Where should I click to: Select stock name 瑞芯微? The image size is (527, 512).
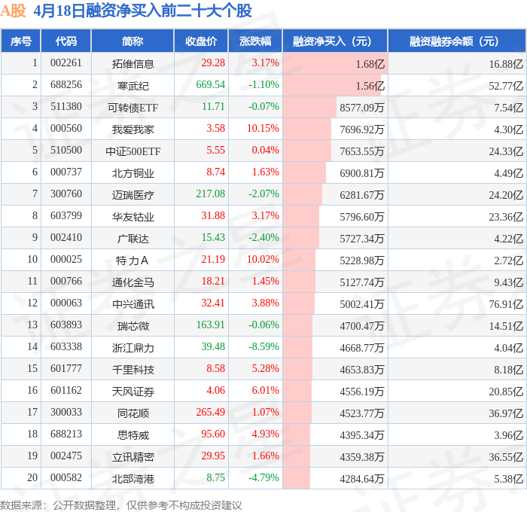click(133, 326)
